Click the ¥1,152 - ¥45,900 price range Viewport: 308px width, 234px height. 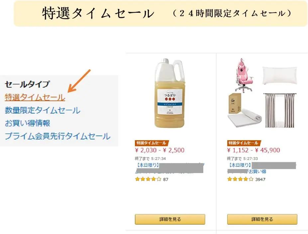254,150
